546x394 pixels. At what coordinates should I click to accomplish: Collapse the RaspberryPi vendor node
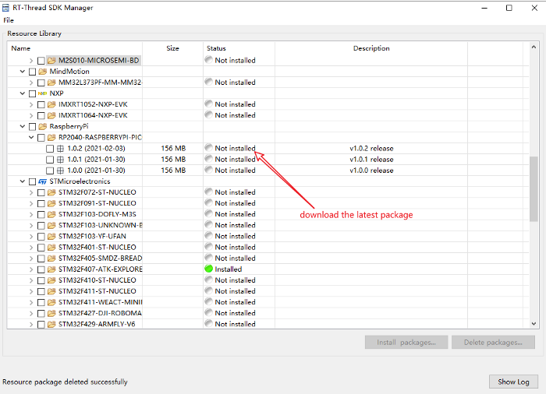(x=23, y=126)
